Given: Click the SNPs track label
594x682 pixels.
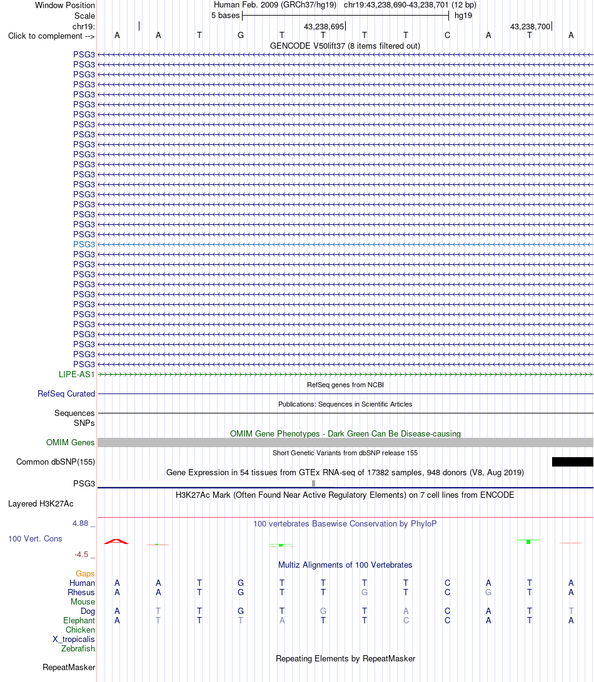Looking at the screenshot, I should pos(84,423).
